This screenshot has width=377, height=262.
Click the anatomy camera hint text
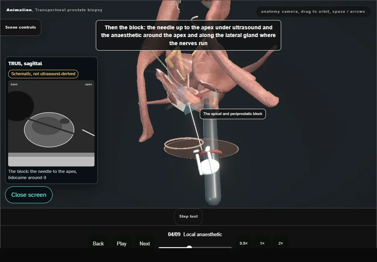pos(313,12)
